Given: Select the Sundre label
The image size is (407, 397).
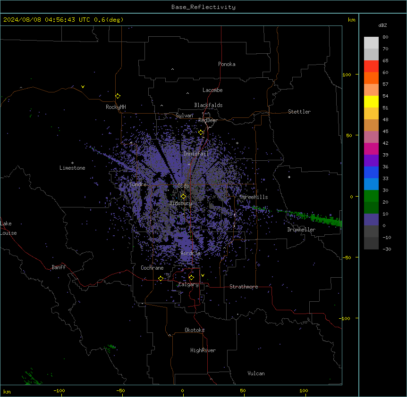Looking at the screenshot, I should (x=138, y=184).
